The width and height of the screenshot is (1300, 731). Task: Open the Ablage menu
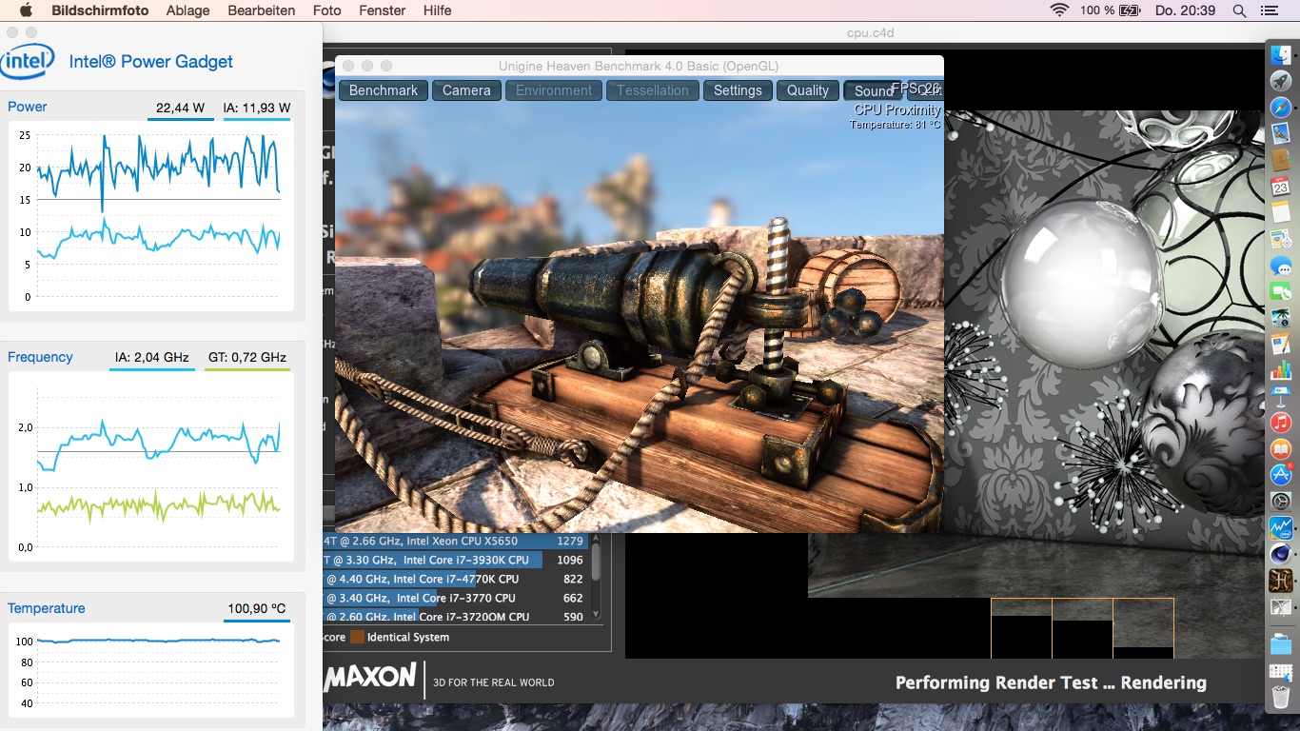click(x=187, y=10)
